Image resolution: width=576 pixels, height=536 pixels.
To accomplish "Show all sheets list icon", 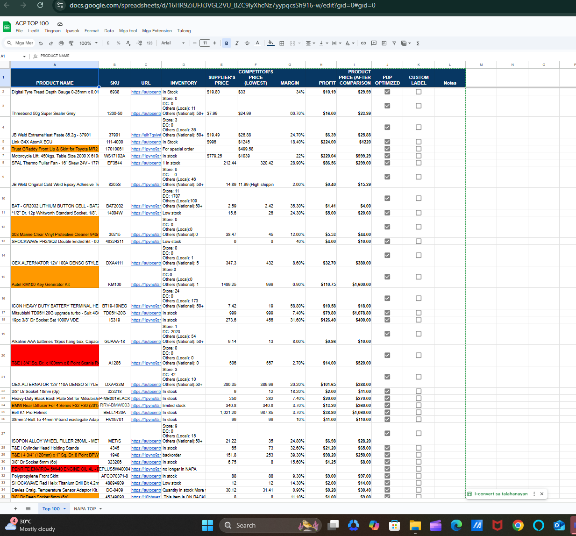I will click(28, 508).
